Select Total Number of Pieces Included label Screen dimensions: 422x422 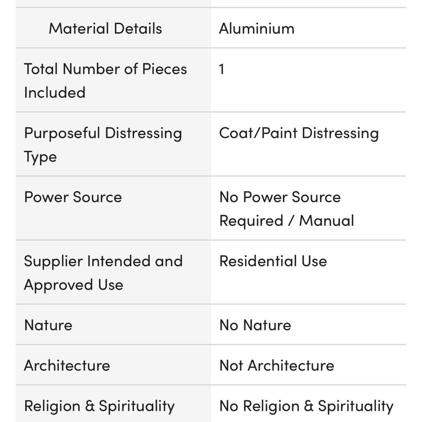[105, 81]
